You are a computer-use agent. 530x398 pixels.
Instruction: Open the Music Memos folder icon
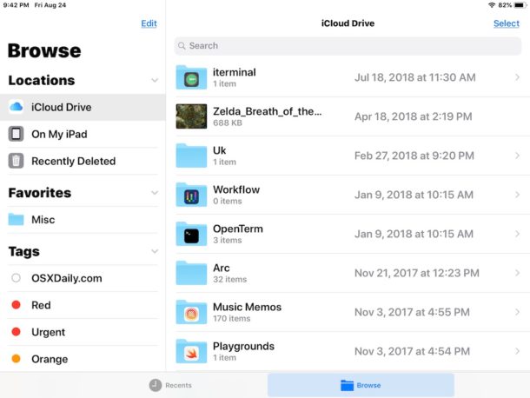pyautogui.click(x=191, y=312)
